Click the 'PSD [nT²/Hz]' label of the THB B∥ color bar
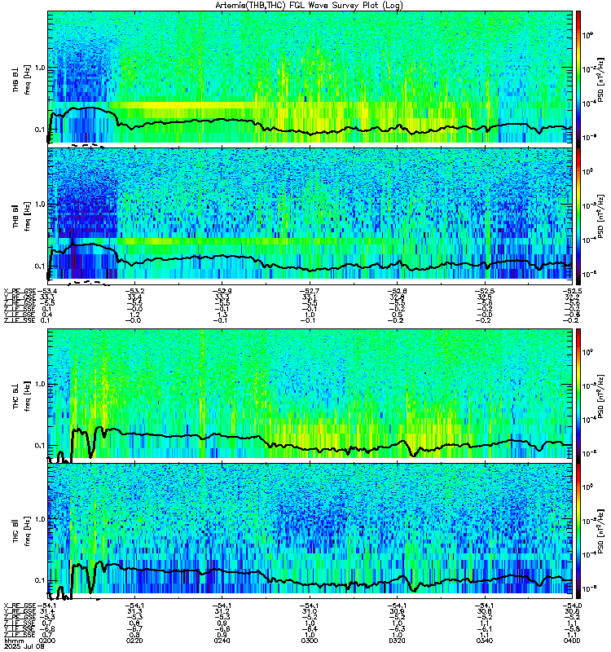The height and width of the screenshot is (652, 611). pos(600,216)
